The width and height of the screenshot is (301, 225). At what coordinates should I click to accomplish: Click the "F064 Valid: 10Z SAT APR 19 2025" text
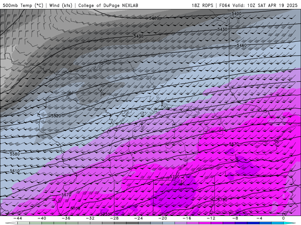258,5
